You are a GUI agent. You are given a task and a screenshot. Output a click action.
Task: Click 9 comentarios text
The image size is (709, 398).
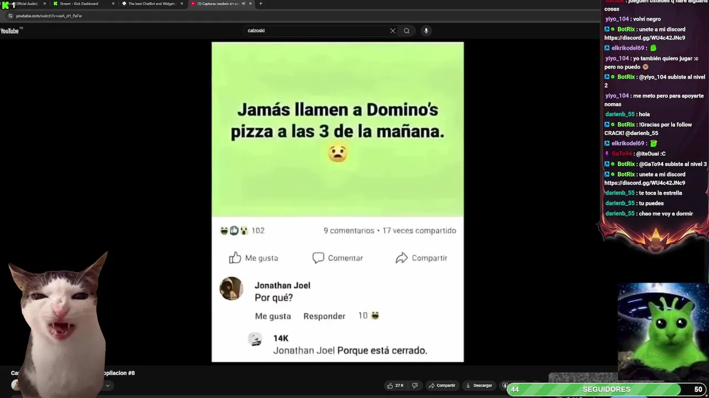coord(349,231)
